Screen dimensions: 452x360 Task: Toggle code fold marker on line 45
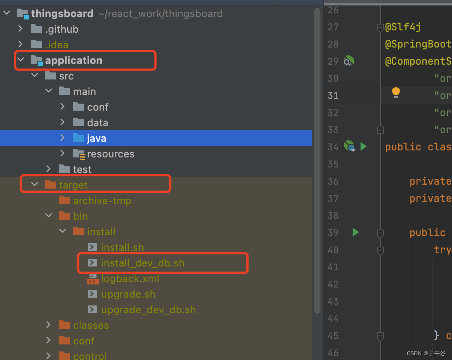[380, 336]
